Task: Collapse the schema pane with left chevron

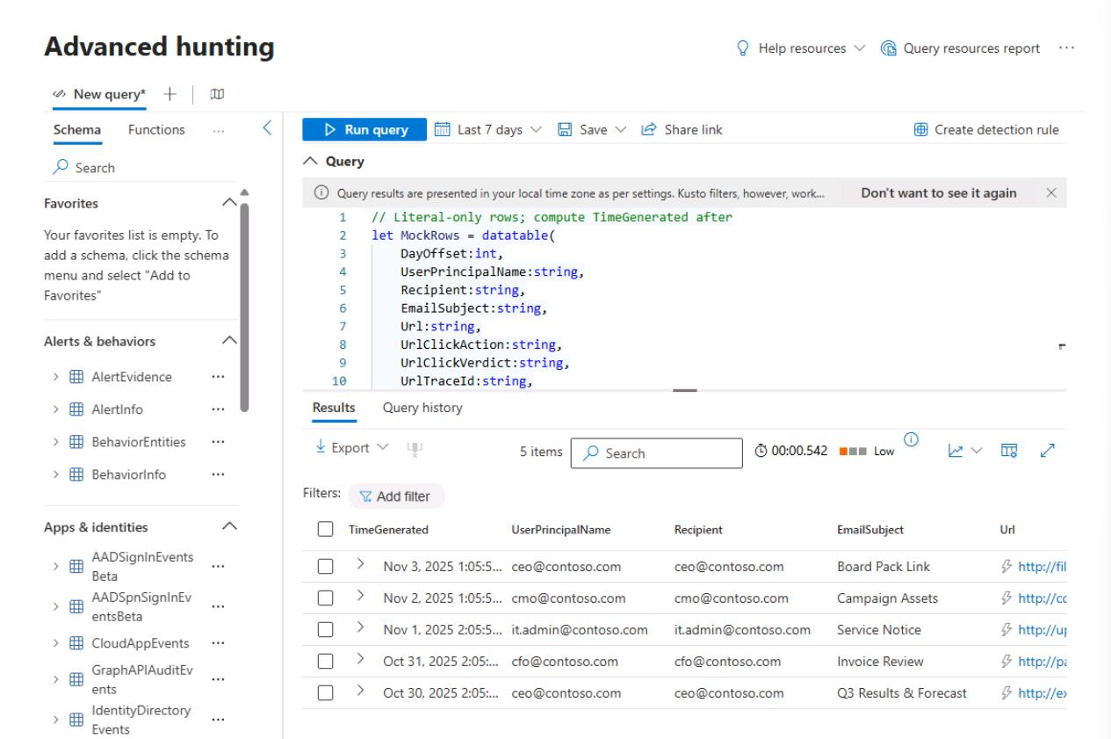Action: [x=269, y=129]
